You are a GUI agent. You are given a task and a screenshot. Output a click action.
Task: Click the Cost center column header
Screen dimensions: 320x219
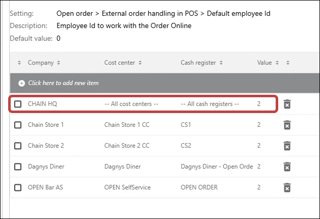(x=120, y=63)
